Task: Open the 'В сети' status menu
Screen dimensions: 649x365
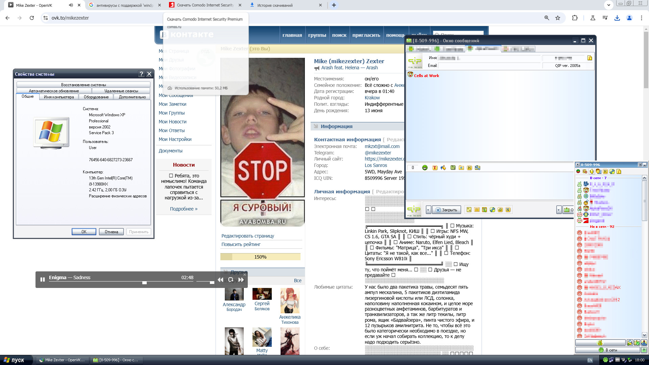Action: click(608, 350)
